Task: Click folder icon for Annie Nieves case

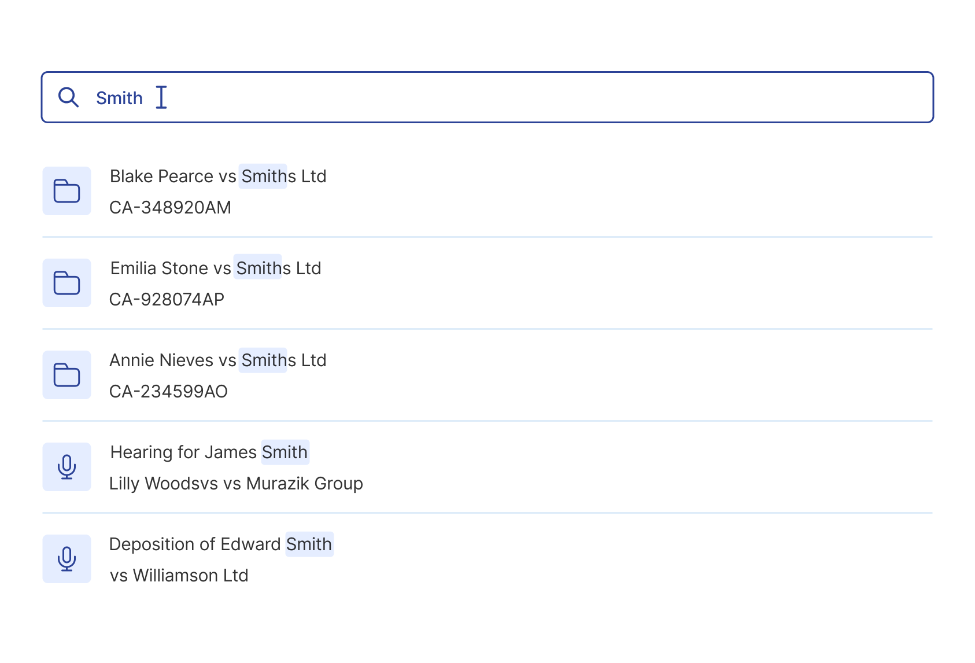Action: coord(67,375)
